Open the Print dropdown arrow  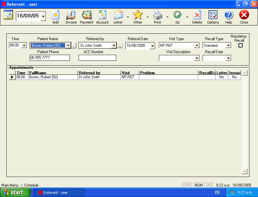click(x=167, y=17)
